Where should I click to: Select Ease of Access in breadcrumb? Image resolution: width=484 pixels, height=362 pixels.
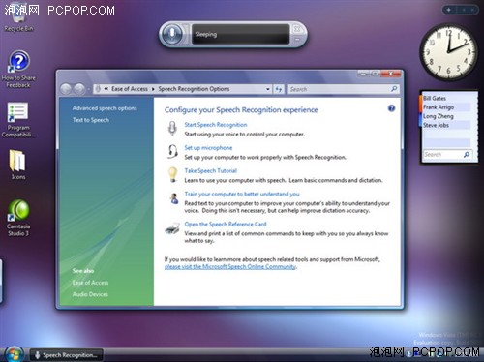click(x=130, y=89)
